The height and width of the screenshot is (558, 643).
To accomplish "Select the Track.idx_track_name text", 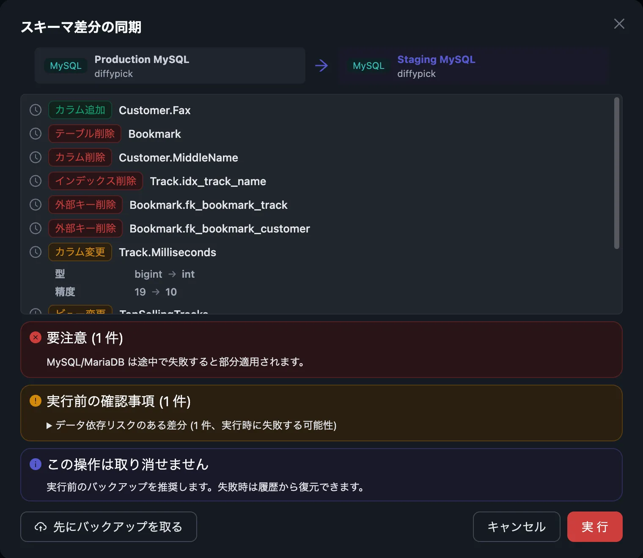I will pyautogui.click(x=208, y=181).
